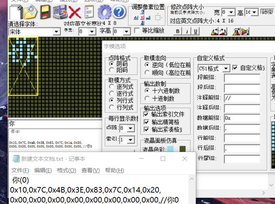Click the 数据后缀 input field
Screen dimensions: 275x204
[242, 128]
